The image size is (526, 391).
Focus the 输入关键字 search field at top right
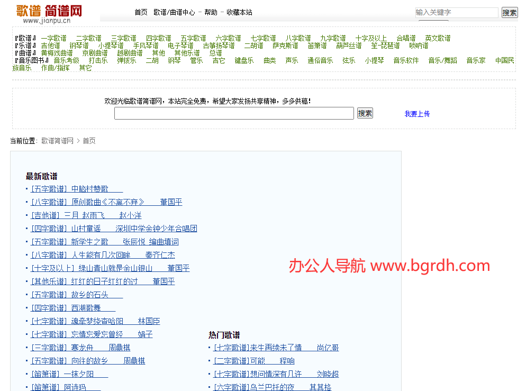coord(456,12)
